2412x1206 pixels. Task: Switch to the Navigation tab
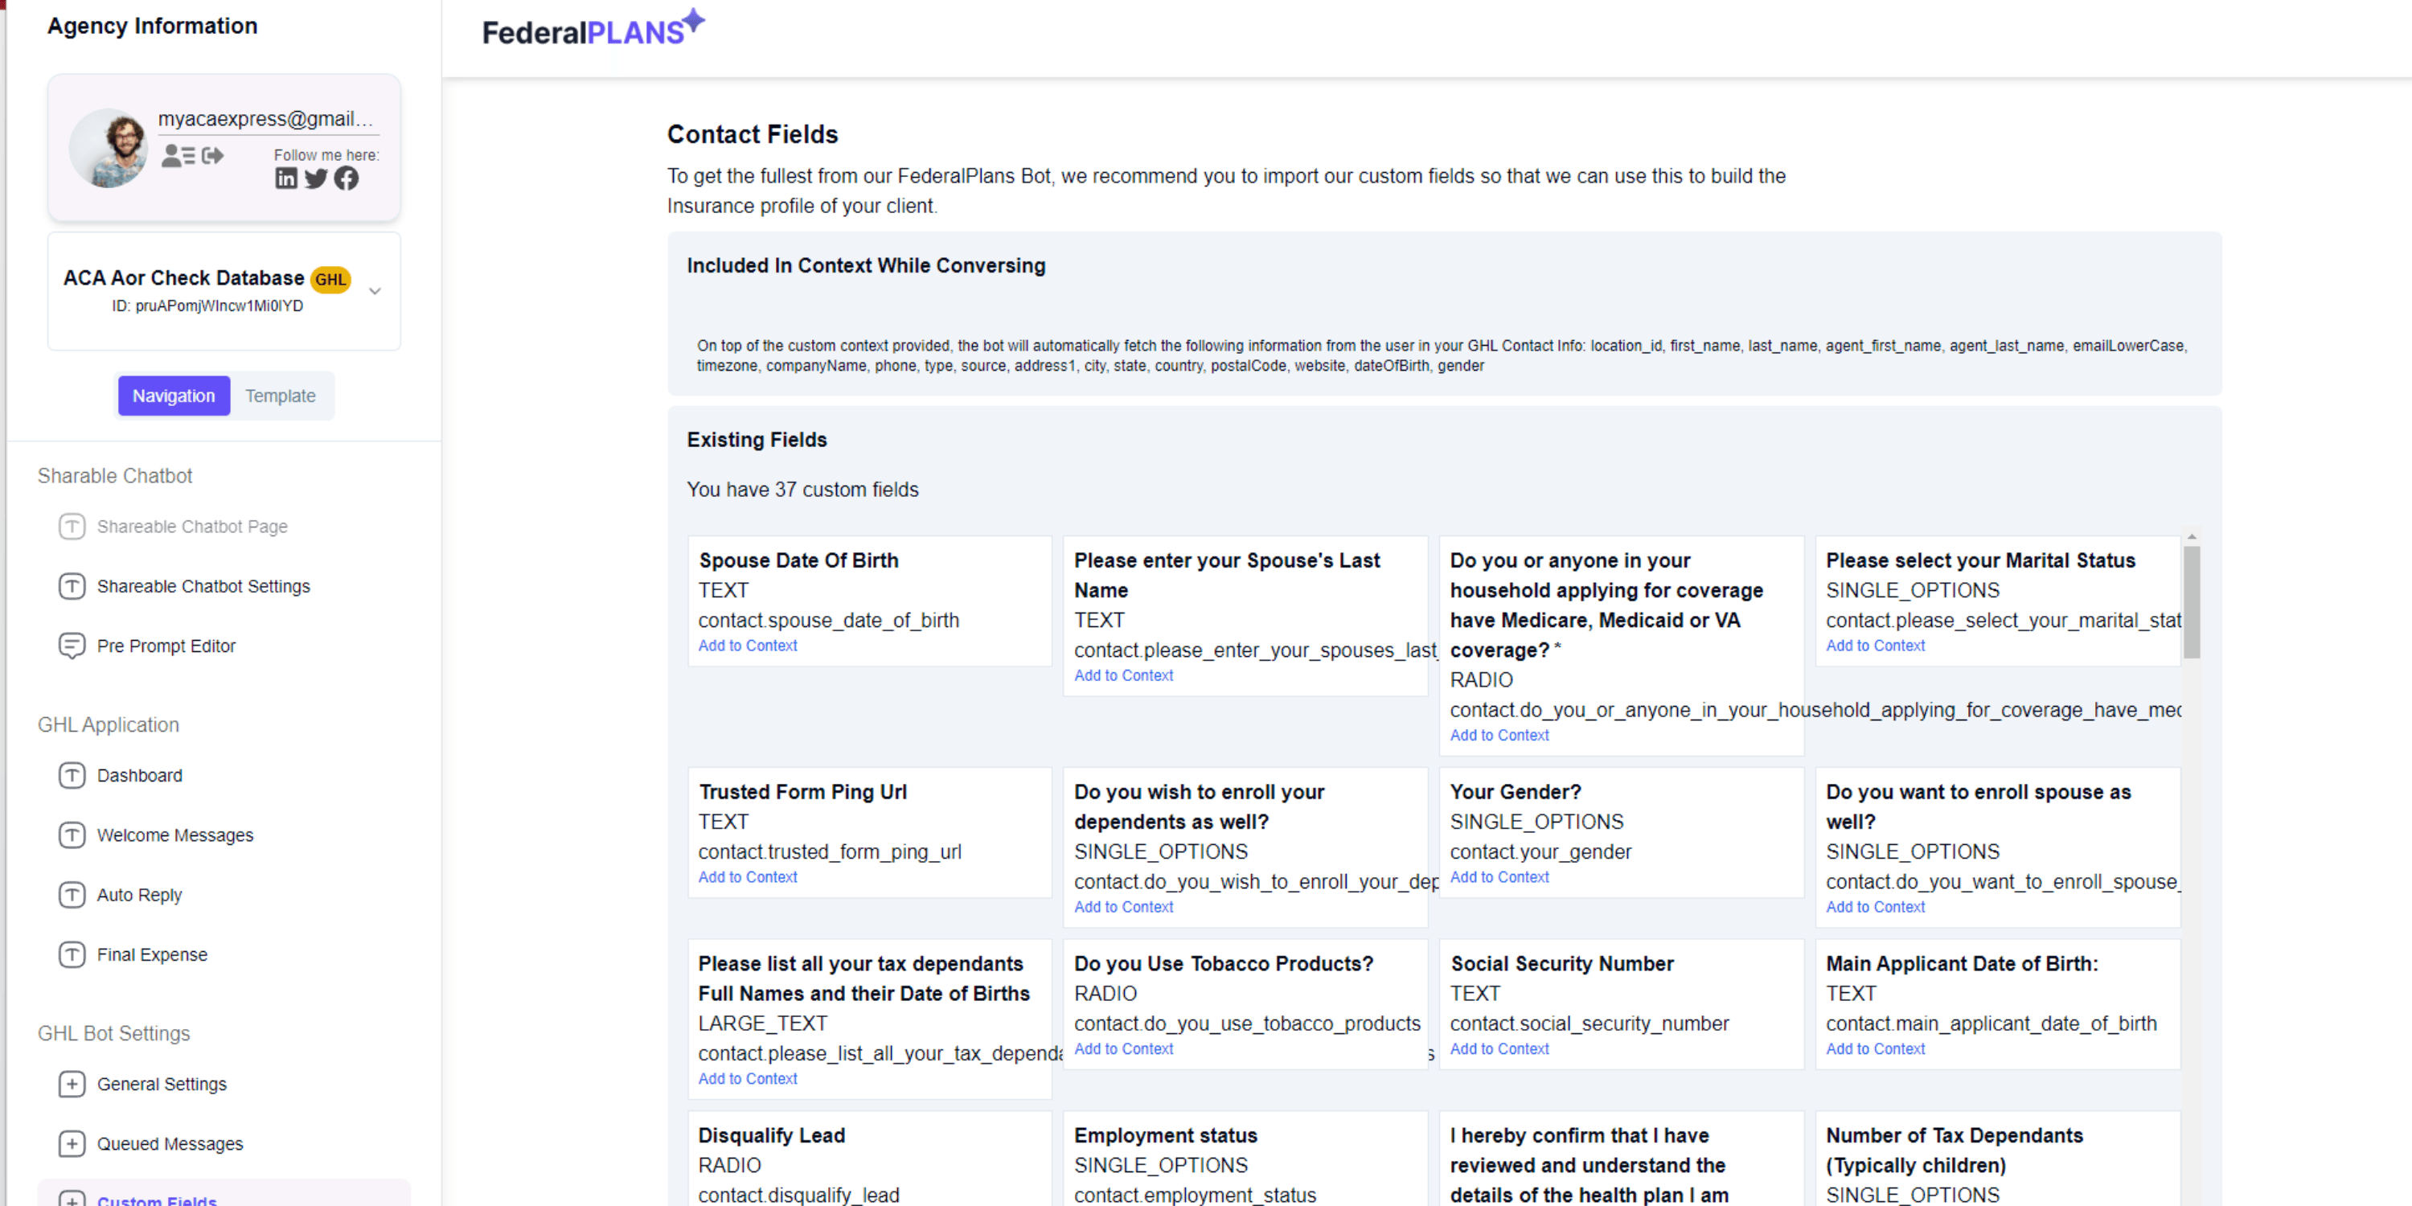(x=173, y=396)
